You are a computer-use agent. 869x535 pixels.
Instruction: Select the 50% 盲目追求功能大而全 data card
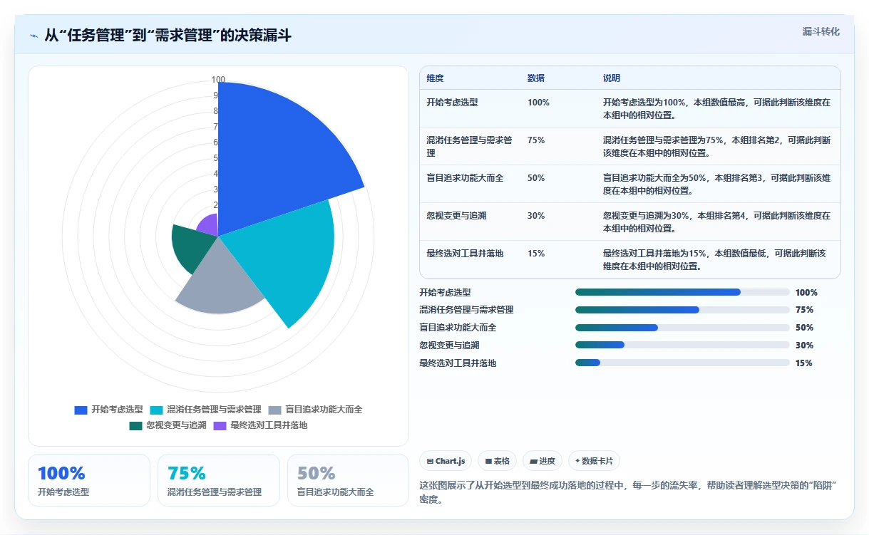click(348, 480)
